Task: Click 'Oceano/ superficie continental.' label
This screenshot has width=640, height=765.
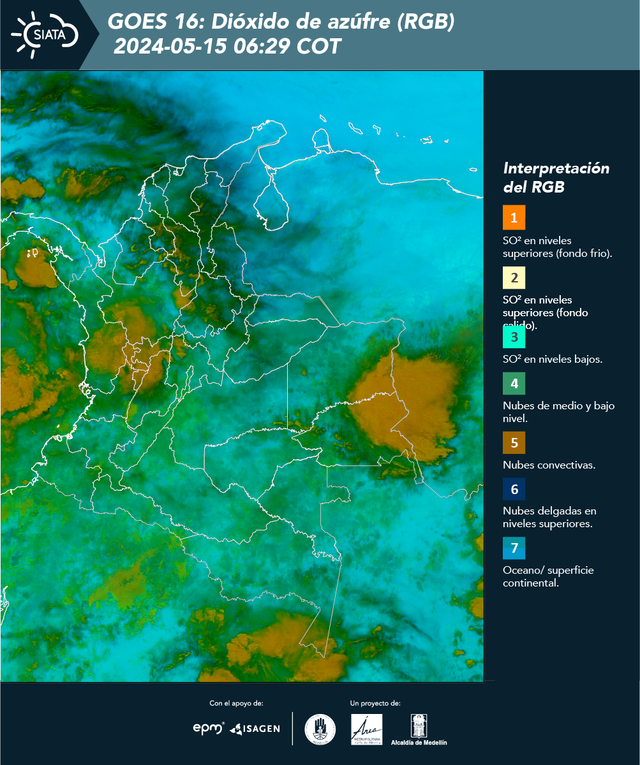Action: coord(548,576)
